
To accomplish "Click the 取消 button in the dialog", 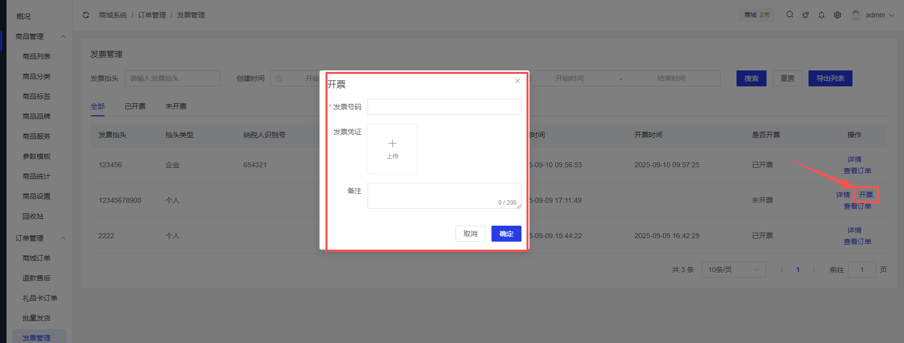I will 470,234.
